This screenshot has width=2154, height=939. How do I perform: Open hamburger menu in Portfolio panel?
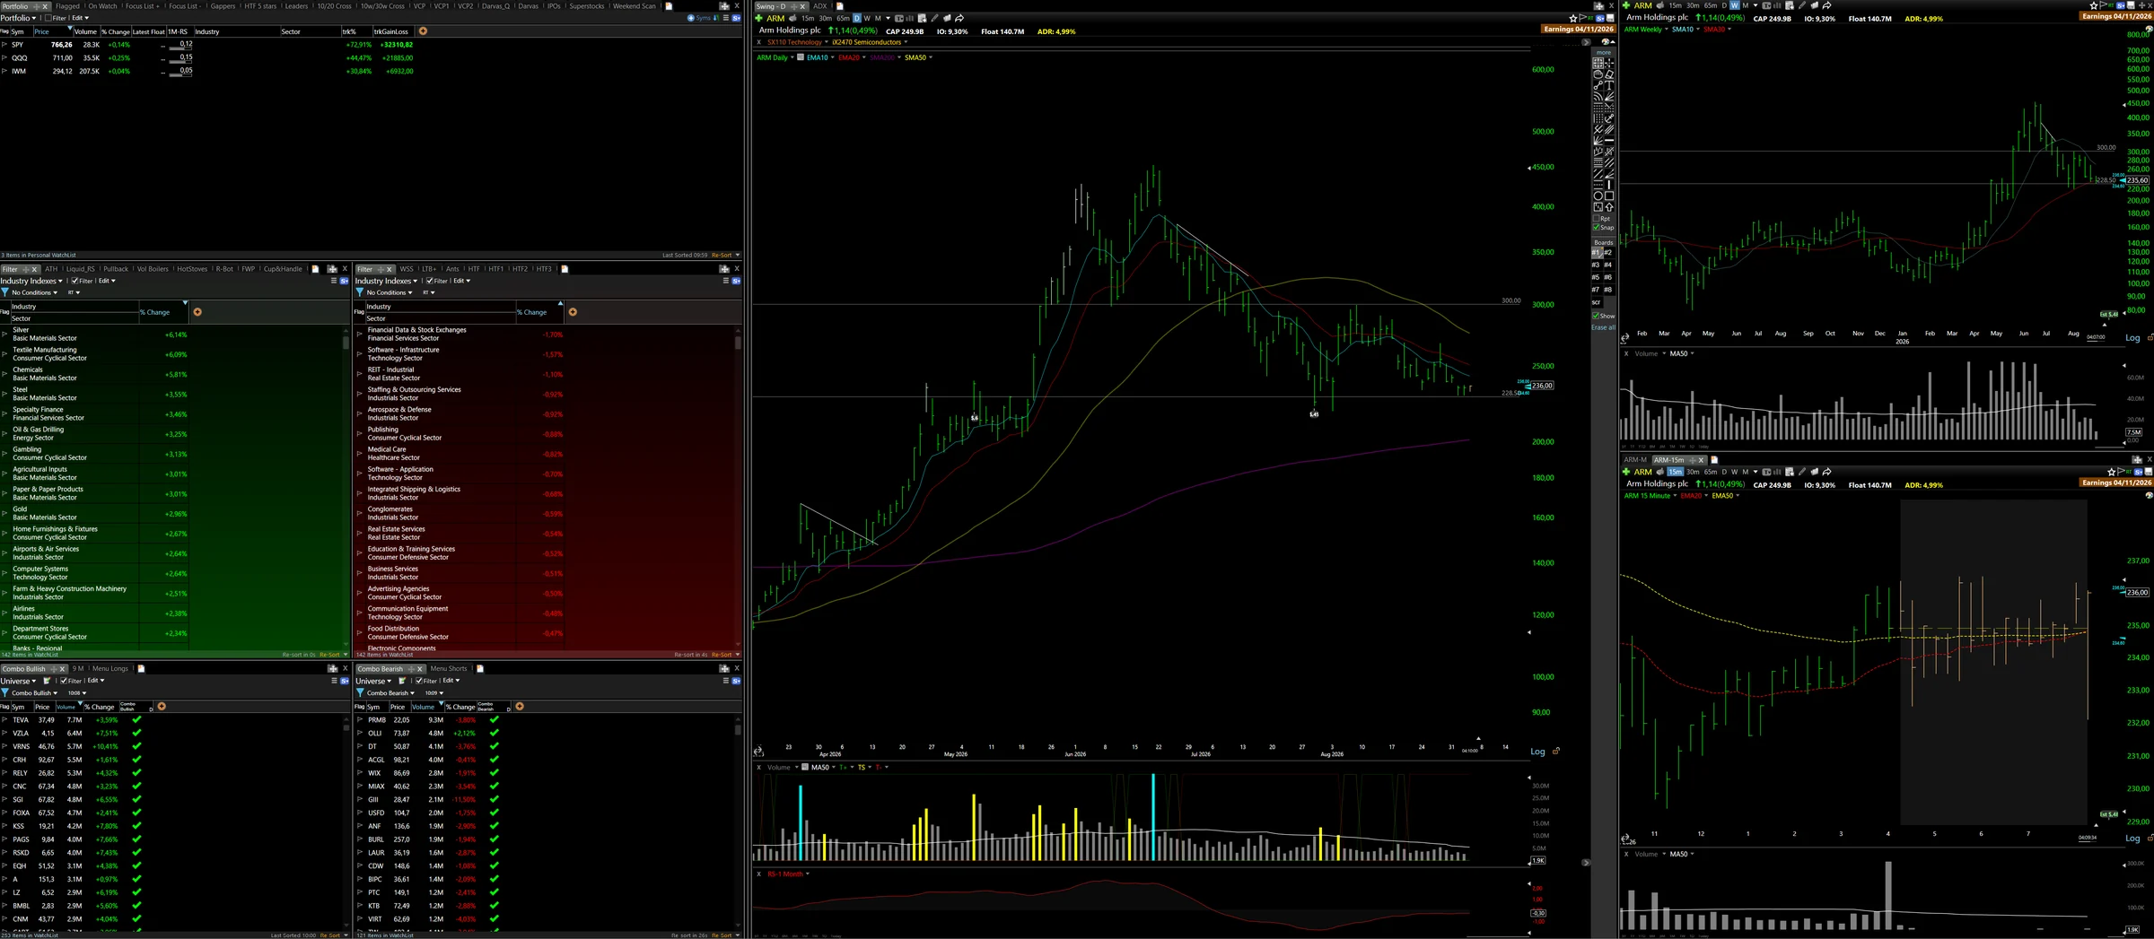click(725, 18)
